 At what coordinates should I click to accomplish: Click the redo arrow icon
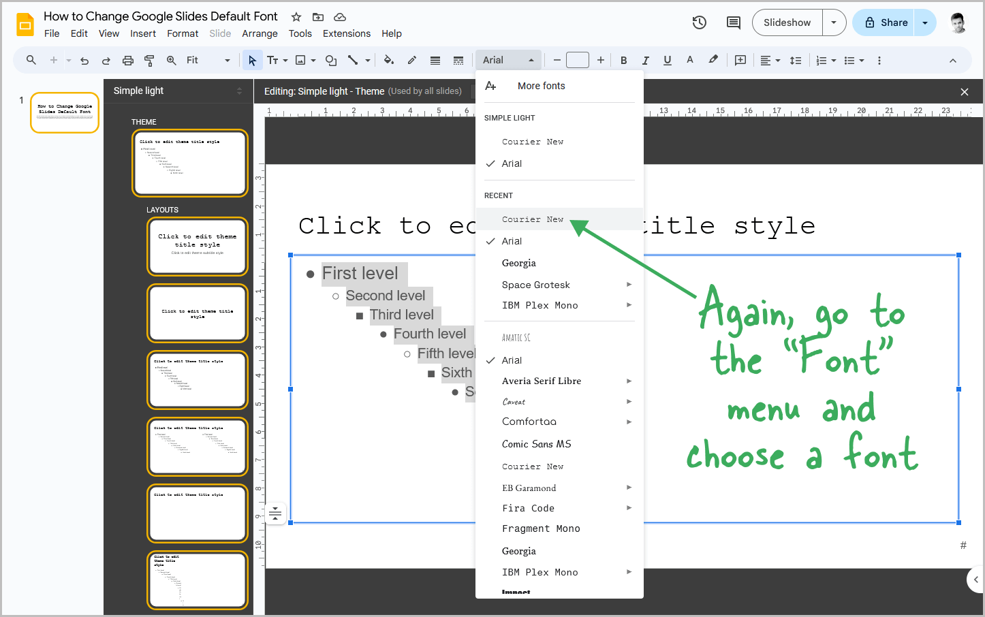click(x=106, y=61)
